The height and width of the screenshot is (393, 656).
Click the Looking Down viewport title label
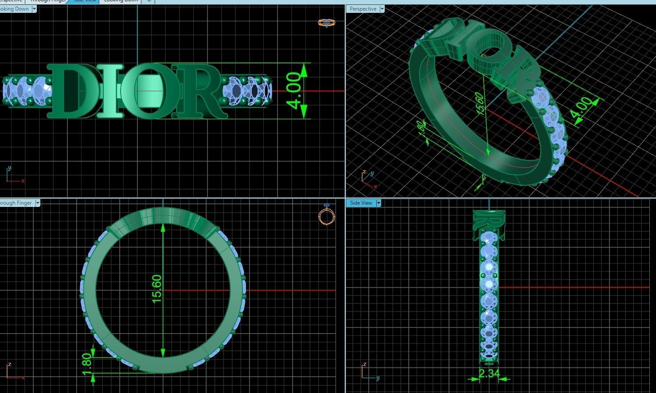14,9
